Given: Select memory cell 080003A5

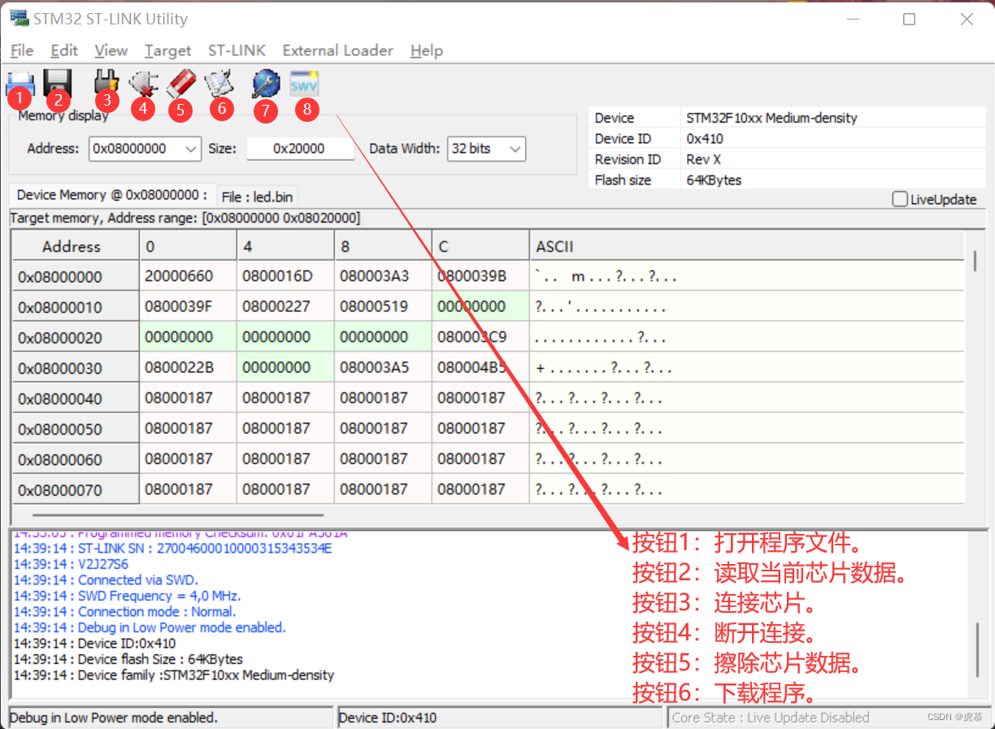Looking at the screenshot, I should [x=383, y=367].
